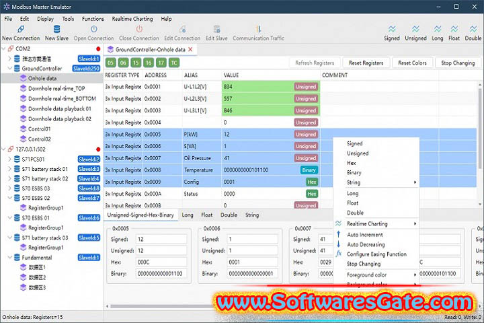This screenshot has width=484, height=323.
Task: Click the Binary badge on Temperature row
Action: pyautogui.click(x=309, y=170)
